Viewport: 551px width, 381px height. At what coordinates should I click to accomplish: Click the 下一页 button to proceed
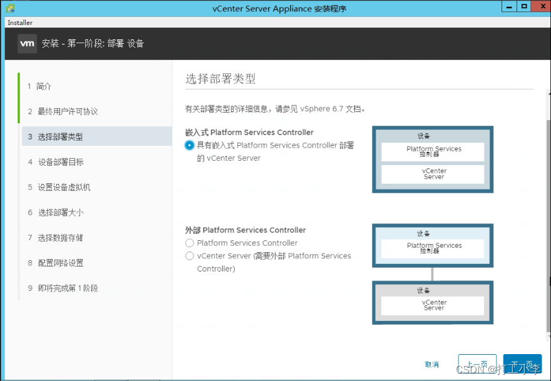click(x=522, y=363)
